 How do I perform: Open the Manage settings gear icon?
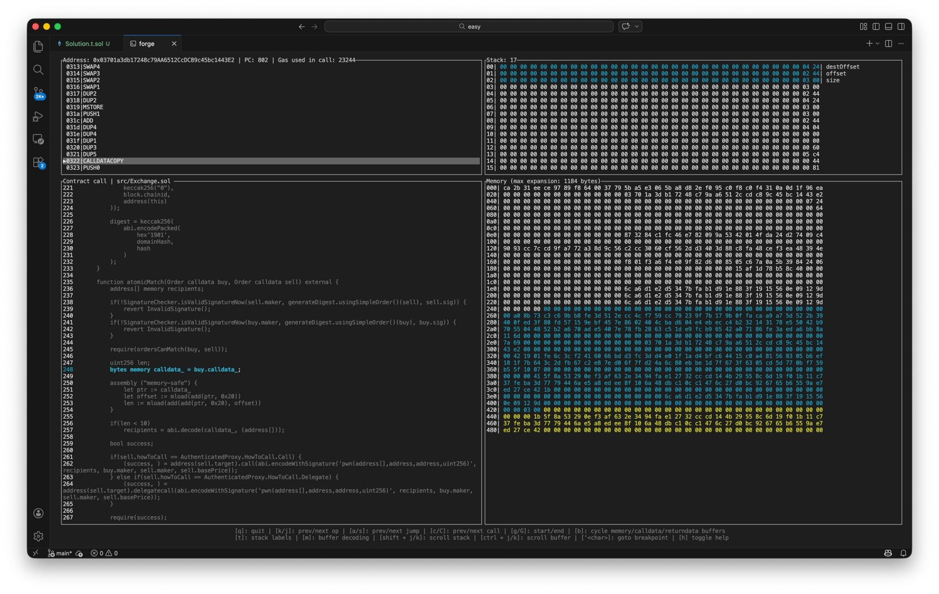point(38,536)
